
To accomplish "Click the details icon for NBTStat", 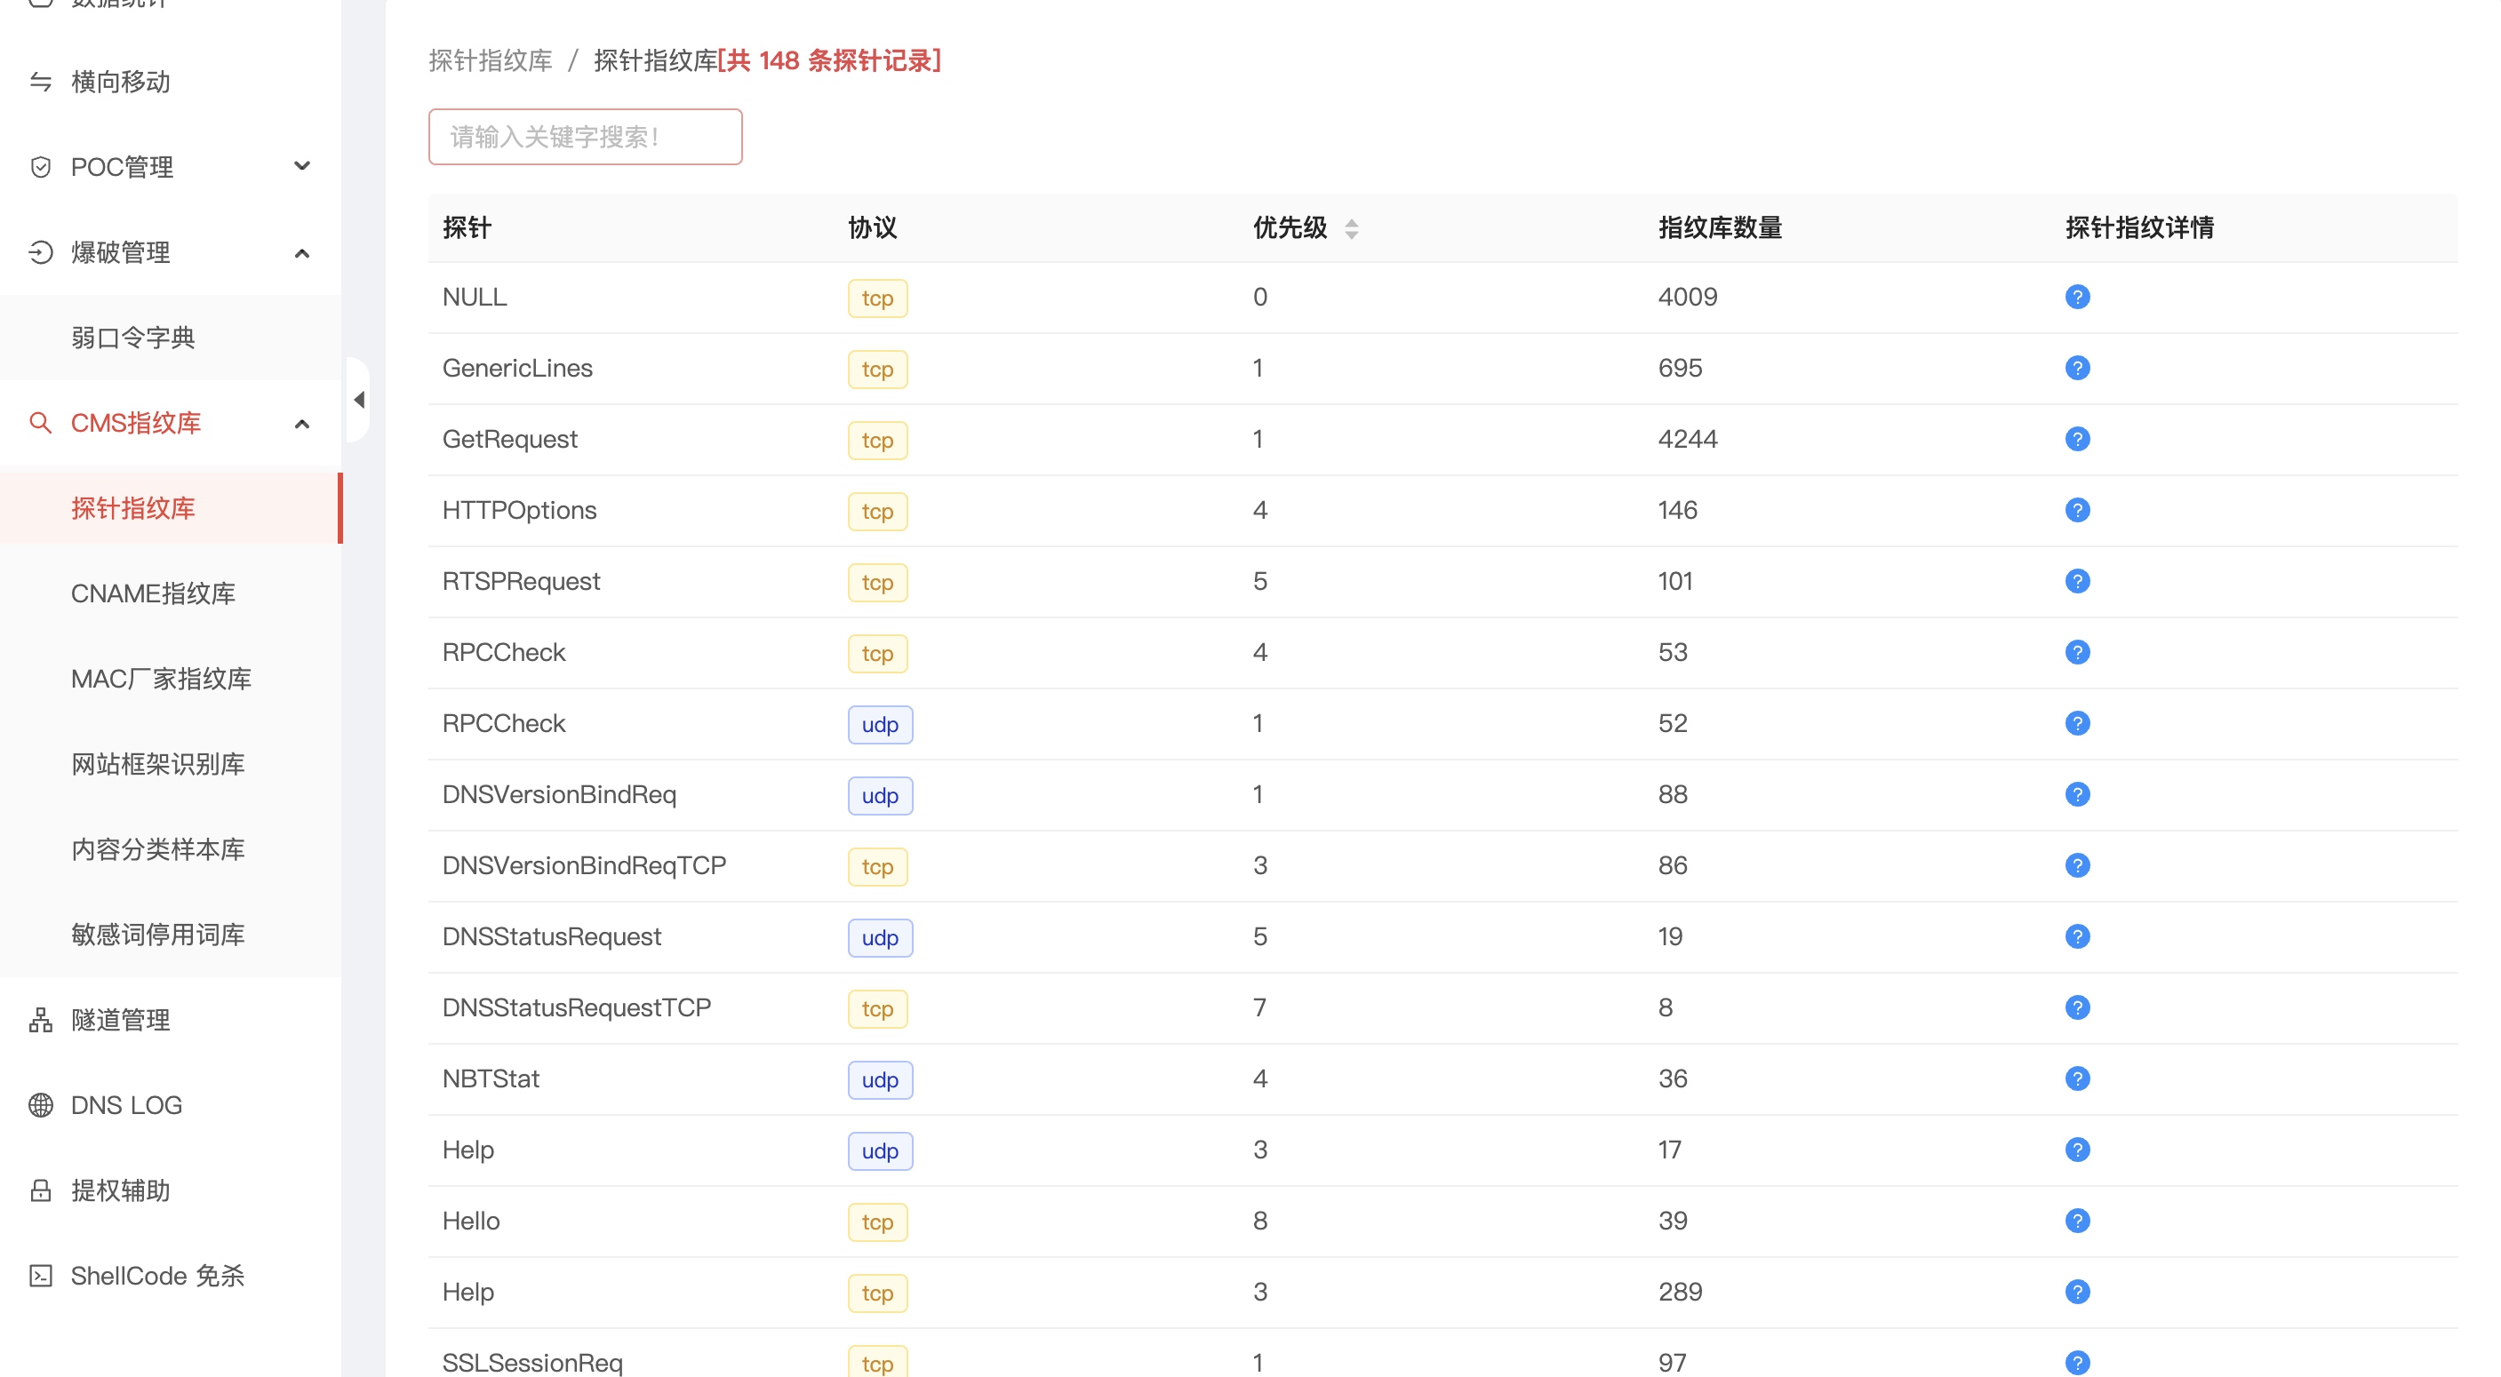I will (x=2077, y=1079).
